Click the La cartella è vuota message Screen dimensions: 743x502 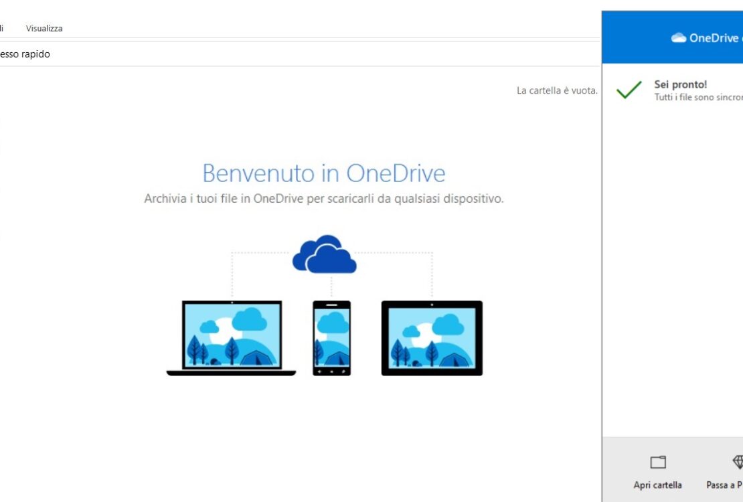coord(557,90)
